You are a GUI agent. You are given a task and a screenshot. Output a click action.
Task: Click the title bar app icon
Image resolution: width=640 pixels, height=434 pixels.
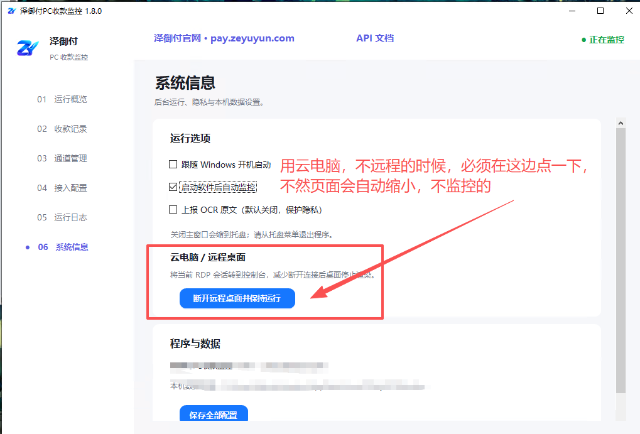click(11, 11)
